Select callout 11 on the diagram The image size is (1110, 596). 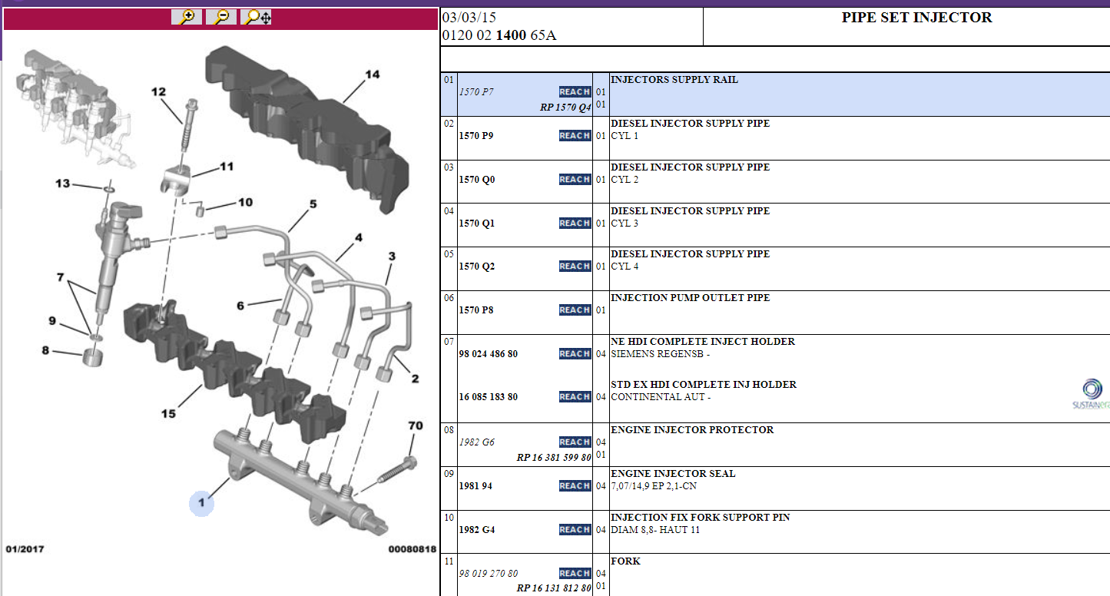[x=227, y=167]
